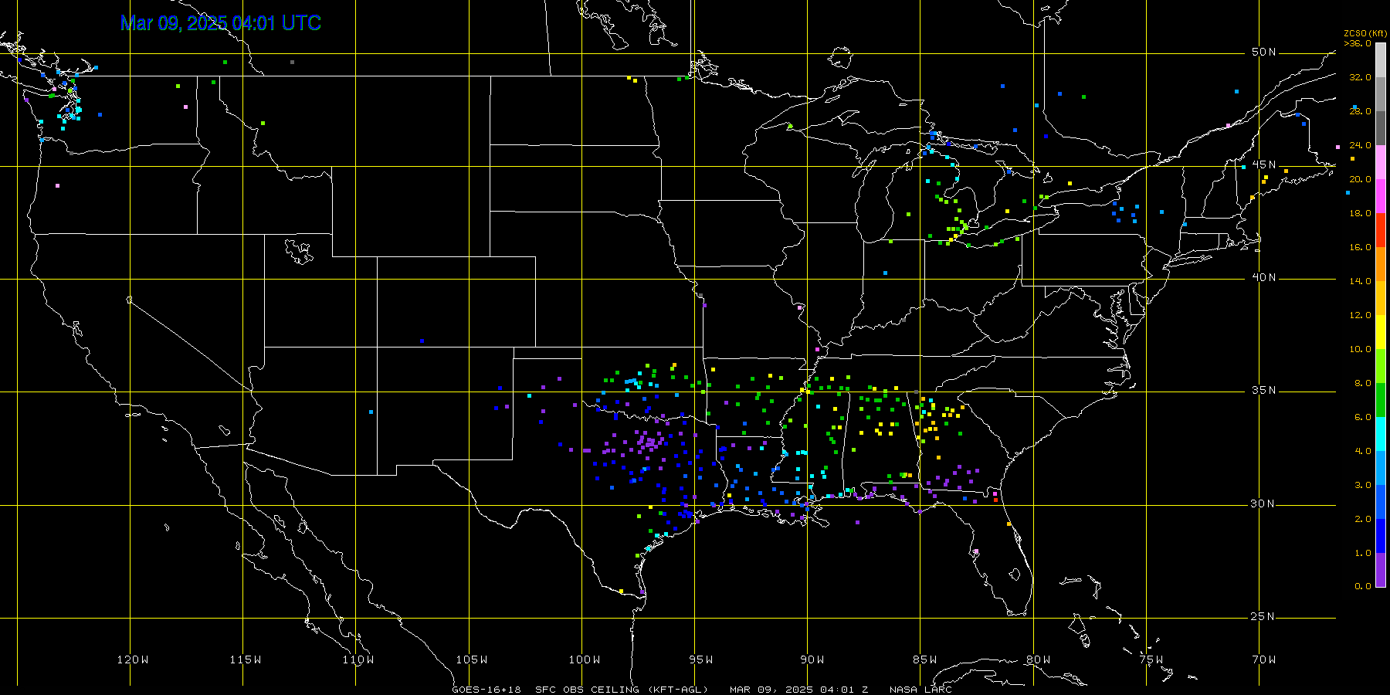Click the 105W longitude label
Viewport: 1390px width, 695px height.
click(x=472, y=659)
